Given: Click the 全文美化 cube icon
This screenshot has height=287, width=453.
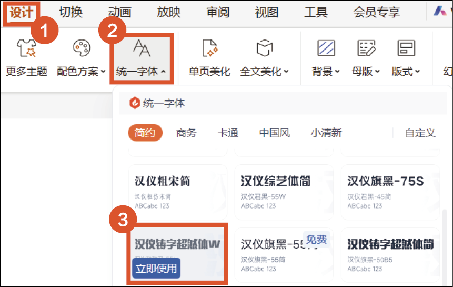Looking at the screenshot, I should click(x=264, y=48).
